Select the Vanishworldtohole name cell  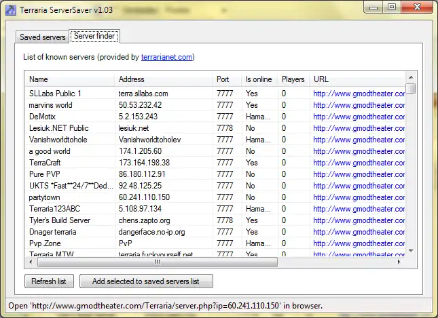58,140
